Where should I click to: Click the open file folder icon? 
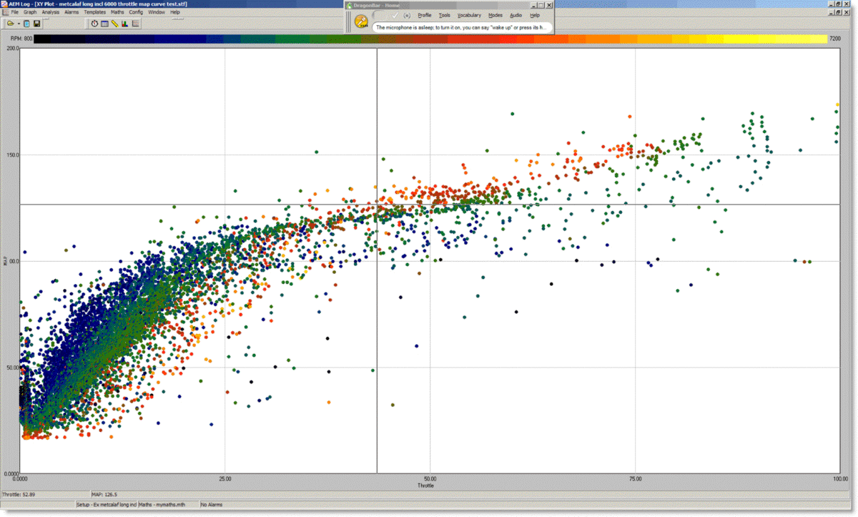pos(10,24)
